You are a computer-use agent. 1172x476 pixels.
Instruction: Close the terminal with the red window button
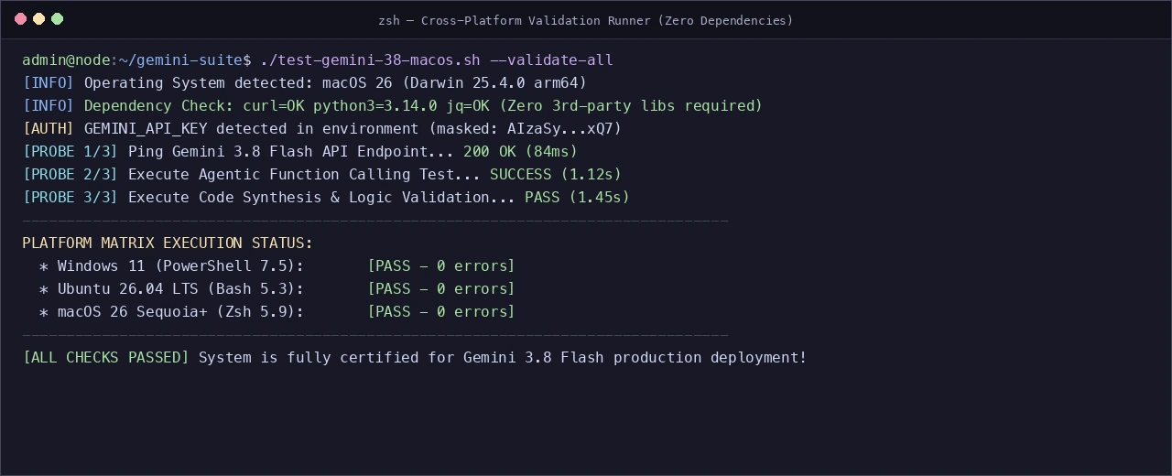pos(21,19)
